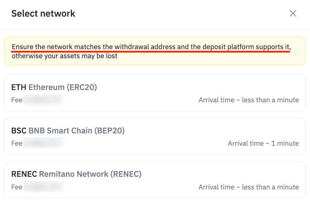Click the "Select network" dialog title

tap(43, 14)
